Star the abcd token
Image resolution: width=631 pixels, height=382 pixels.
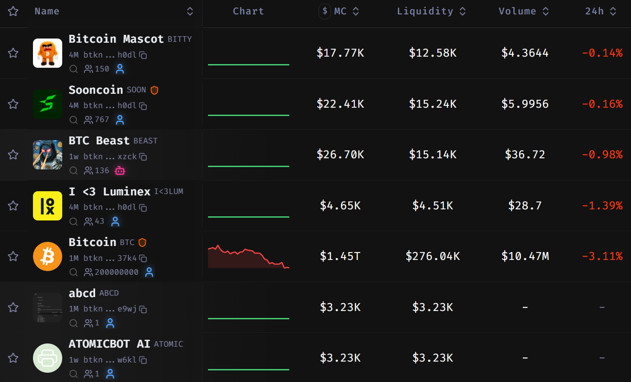pos(13,307)
